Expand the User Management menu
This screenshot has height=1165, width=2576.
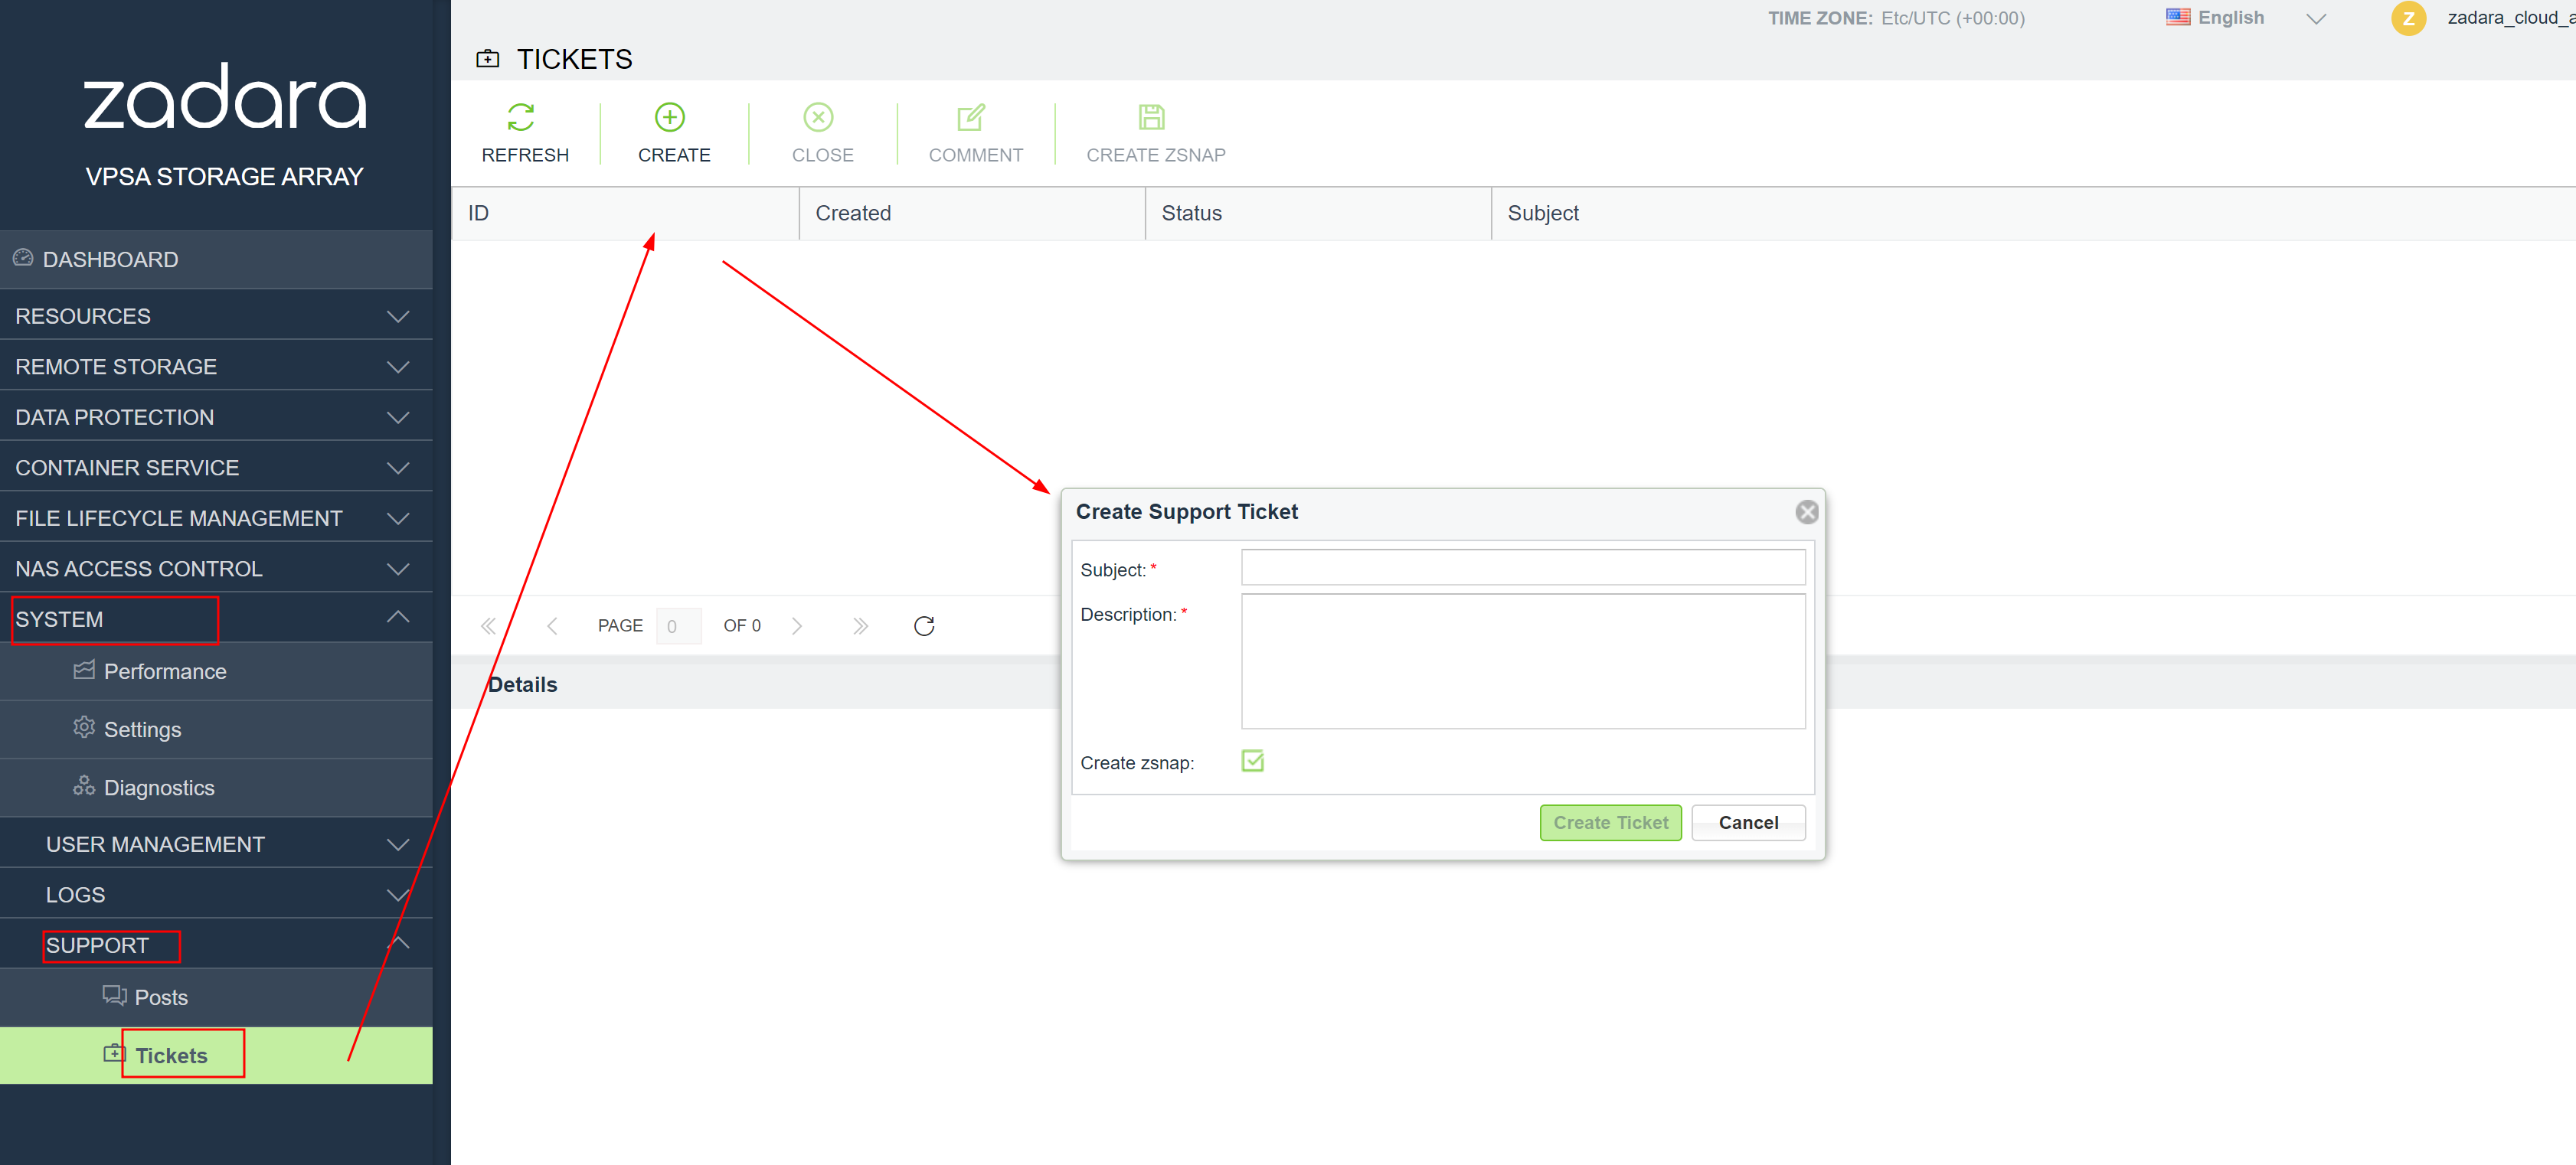216,844
